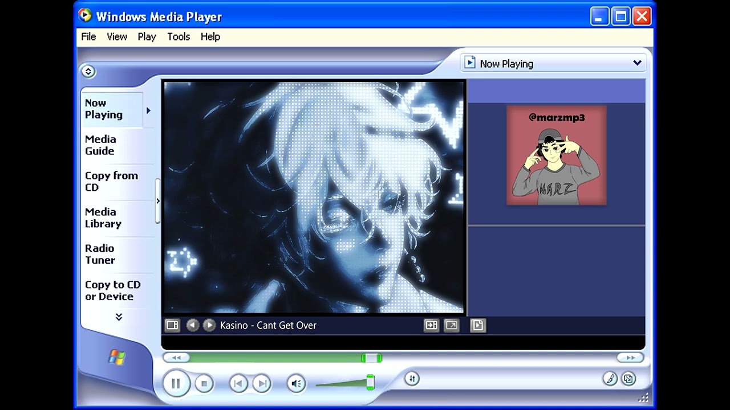Expand the Now Playing tab arrow
Viewport: 730px width, 410px height.
point(148,110)
